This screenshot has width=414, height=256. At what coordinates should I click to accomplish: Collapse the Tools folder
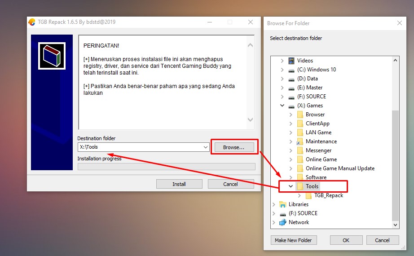pos(291,186)
